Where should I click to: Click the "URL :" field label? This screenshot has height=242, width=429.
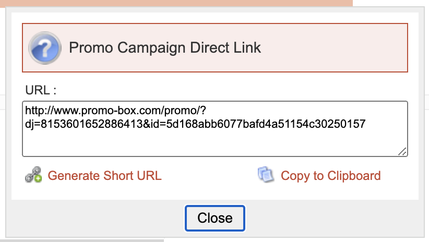click(40, 90)
